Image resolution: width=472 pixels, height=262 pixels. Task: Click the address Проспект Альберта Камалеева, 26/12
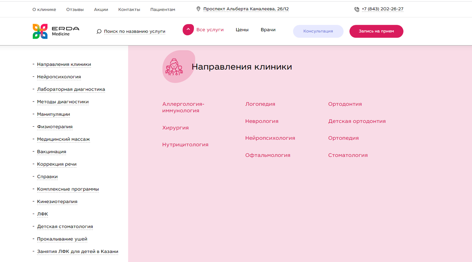[x=246, y=9]
